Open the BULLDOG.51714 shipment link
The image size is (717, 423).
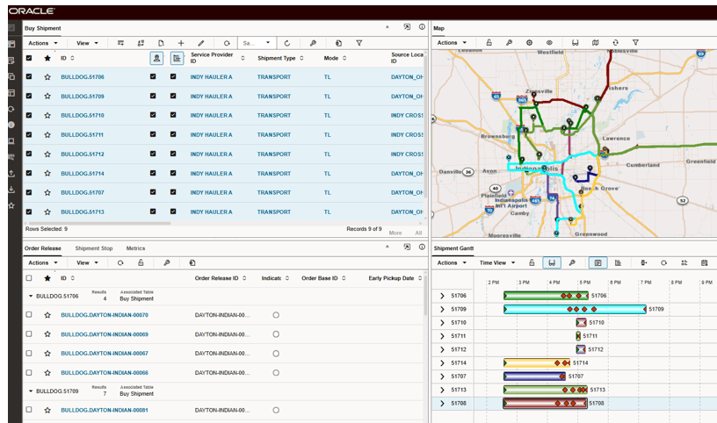point(82,173)
